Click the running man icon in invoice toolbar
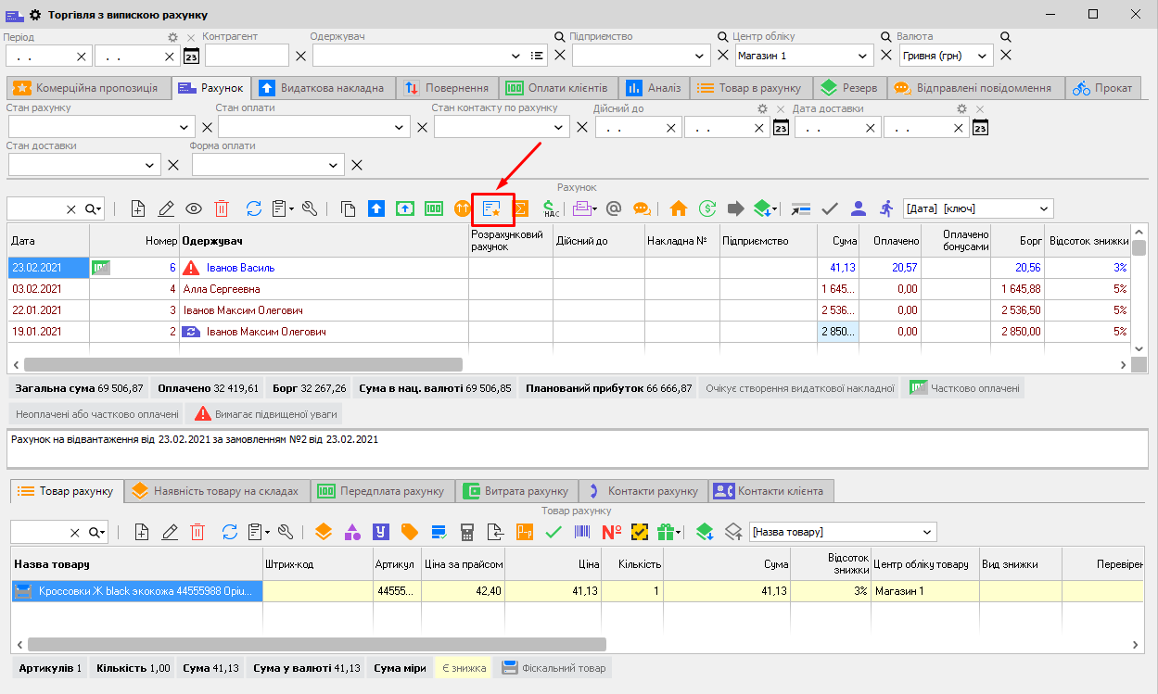The width and height of the screenshot is (1158, 694). coord(886,208)
